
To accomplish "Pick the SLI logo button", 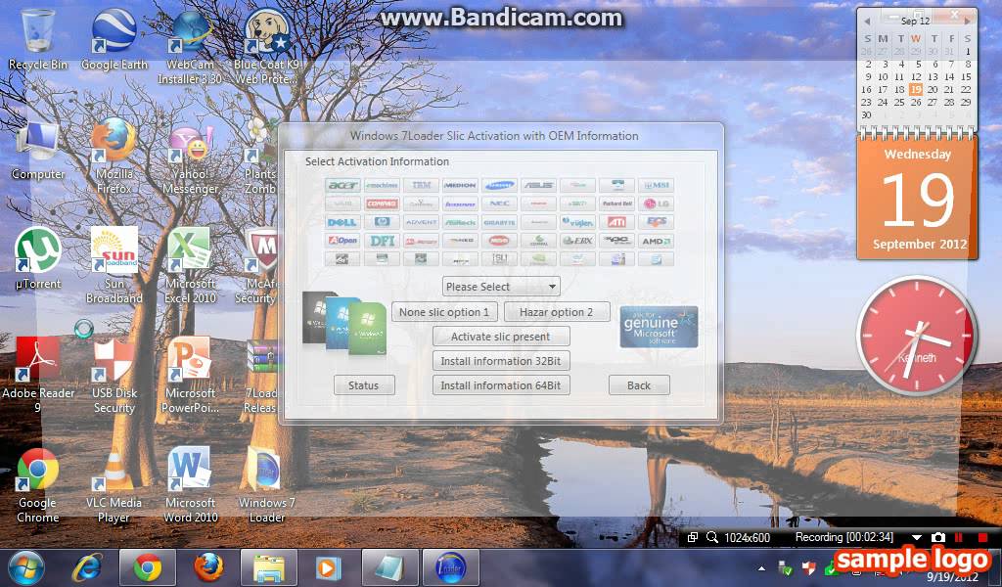I will [x=499, y=259].
